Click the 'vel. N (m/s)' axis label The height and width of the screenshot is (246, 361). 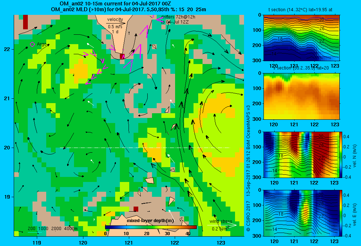point(355,156)
